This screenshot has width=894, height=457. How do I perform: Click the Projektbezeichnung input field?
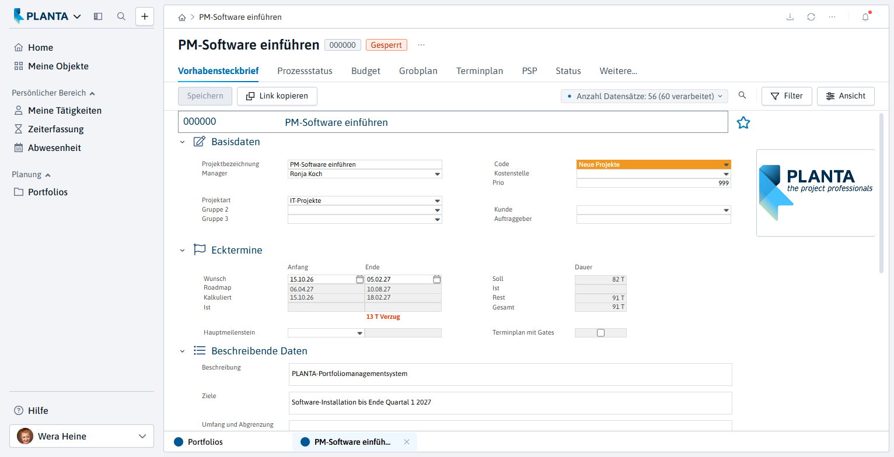[x=365, y=164]
